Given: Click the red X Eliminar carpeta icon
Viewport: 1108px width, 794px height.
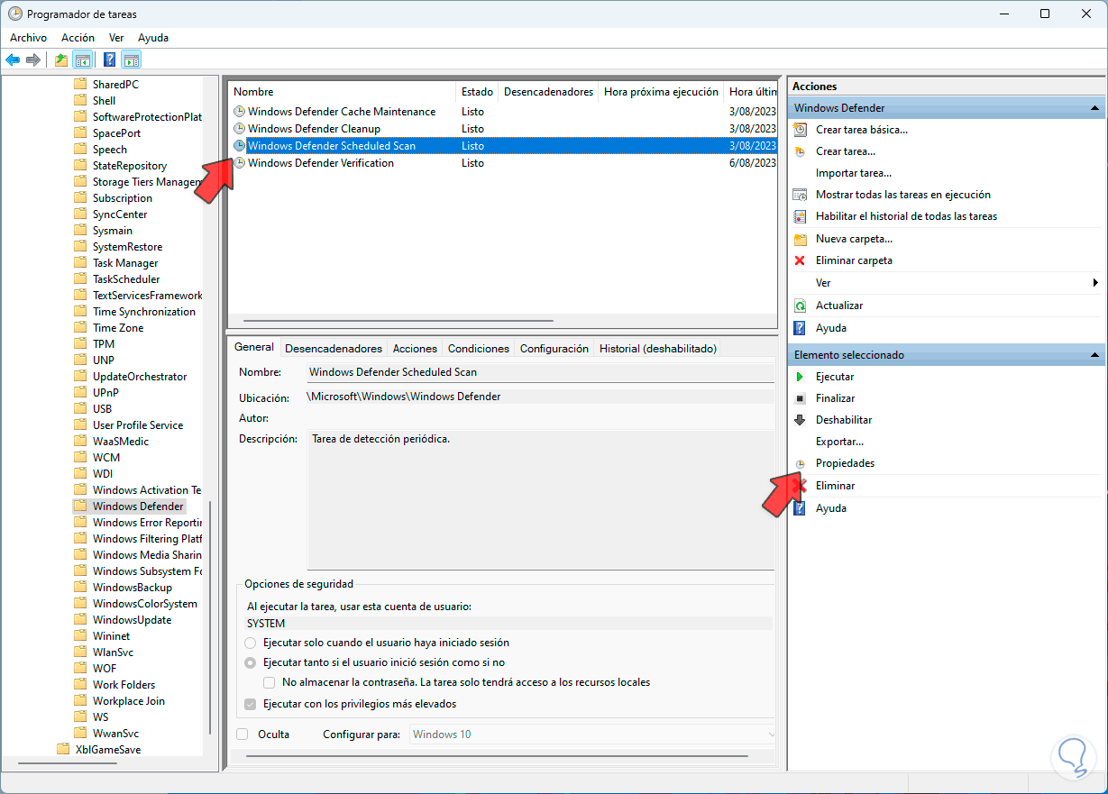Looking at the screenshot, I should [x=800, y=260].
